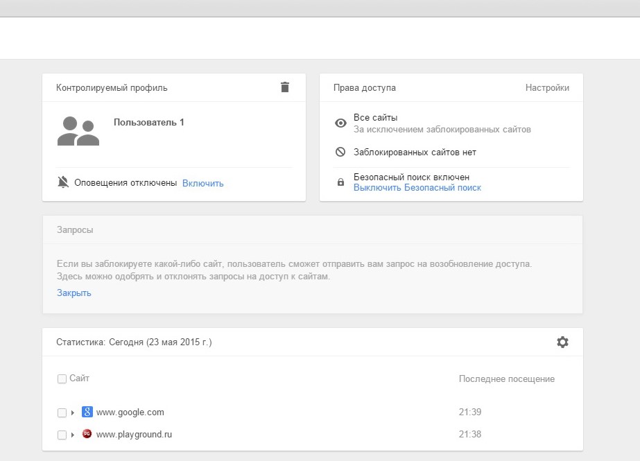The height and width of the screenshot is (461, 640).
Task: Click Выключить Безопасный поиск link
Action: coord(417,188)
